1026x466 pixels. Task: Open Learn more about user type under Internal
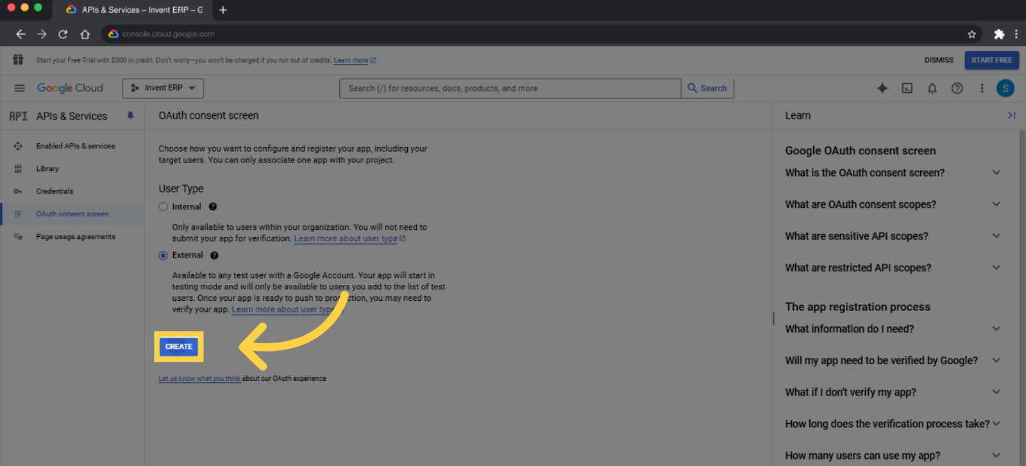[x=349, y=239]
